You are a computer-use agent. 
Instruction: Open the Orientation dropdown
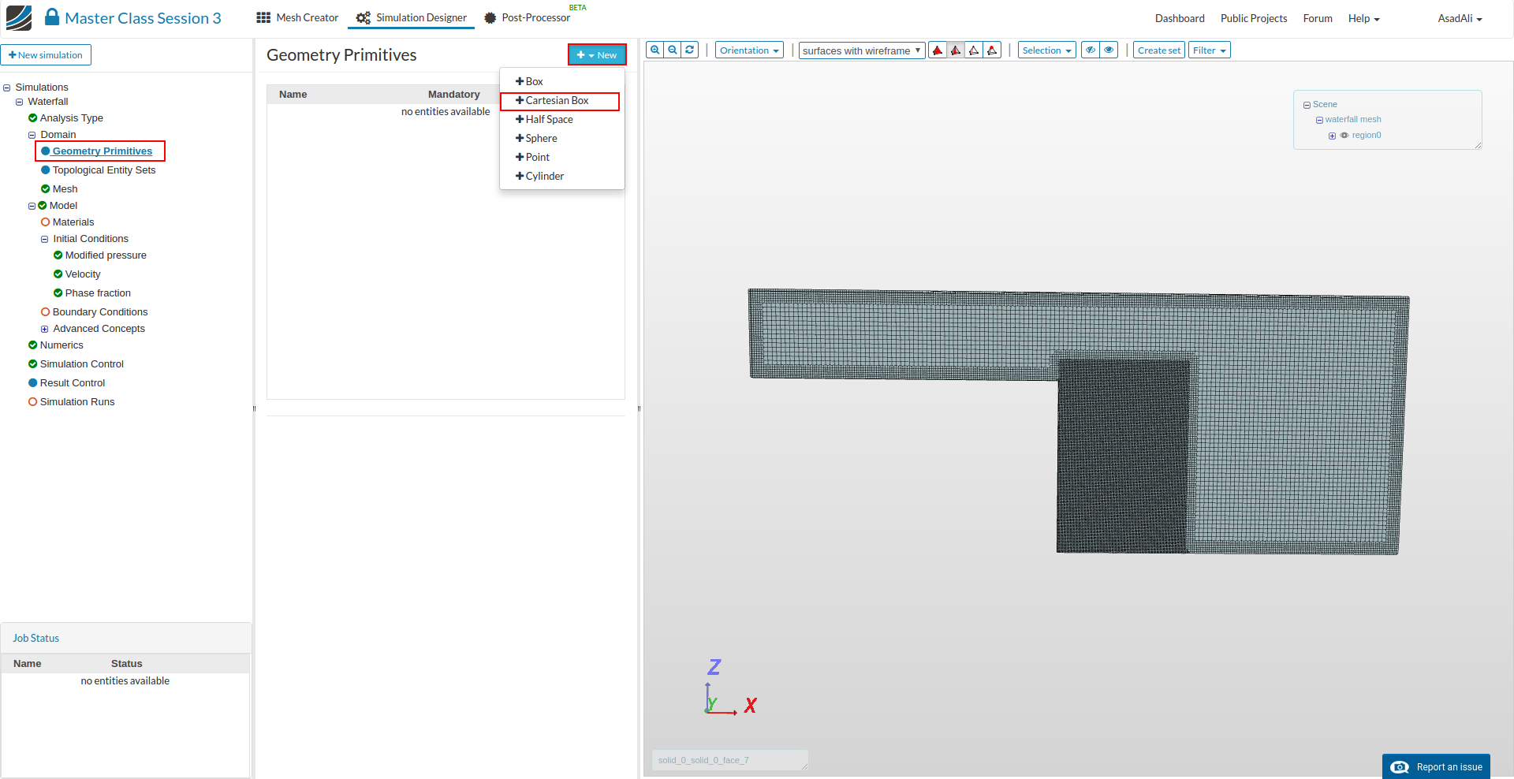click(749, 50)
